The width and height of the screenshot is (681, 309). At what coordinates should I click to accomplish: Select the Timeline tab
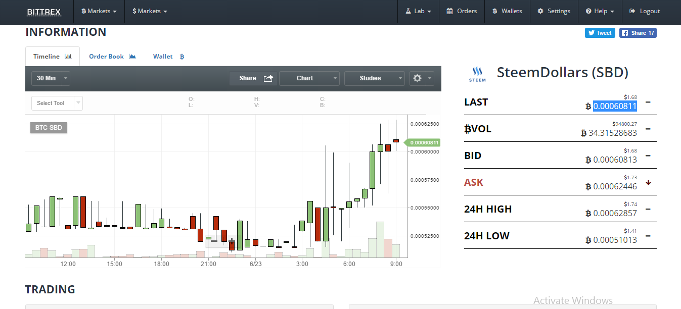53,57
